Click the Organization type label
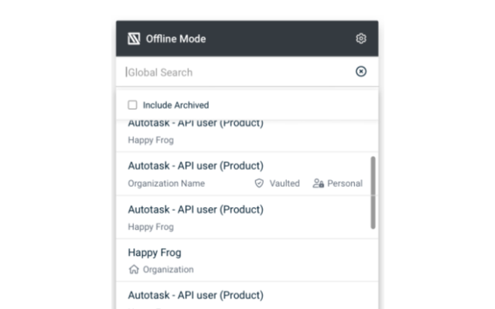495x309 pixels. [x=169, y=270]
